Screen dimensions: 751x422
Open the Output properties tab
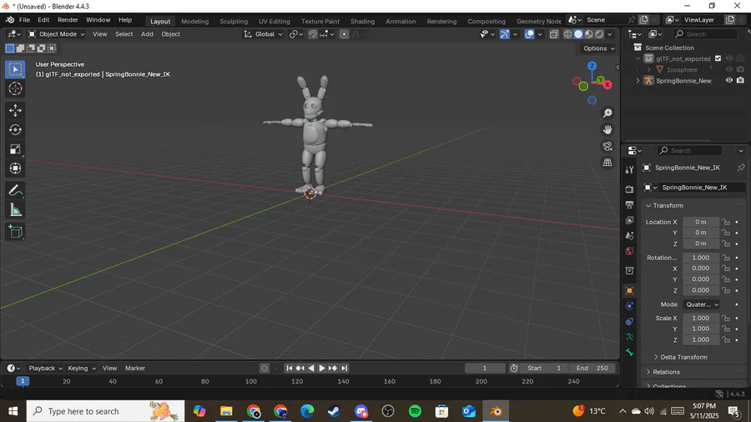click(629, 205)
